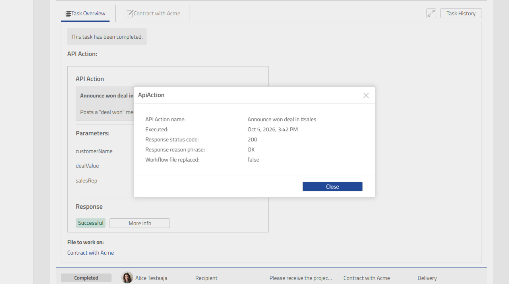Close the ApiAction dialog with X icon
Viewport: 509px width, 284px height.
[x=366, y=95]
